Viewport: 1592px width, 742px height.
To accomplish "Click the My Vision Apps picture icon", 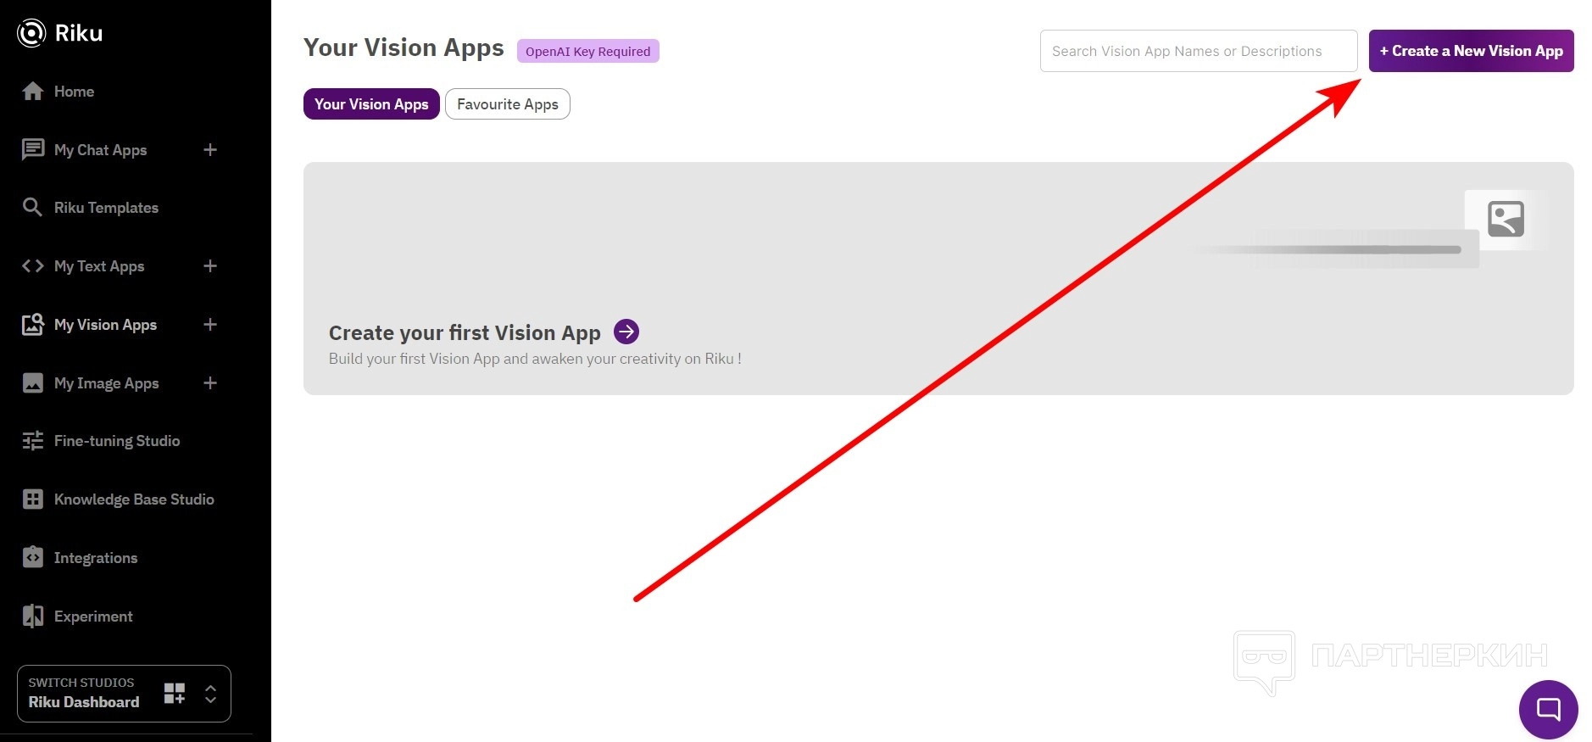I will click(33, 325).
